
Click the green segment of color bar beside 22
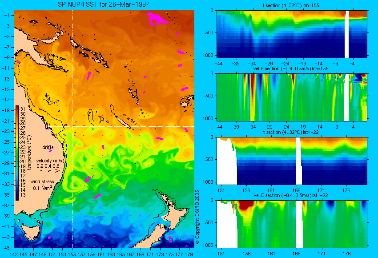tap(17, 152)
